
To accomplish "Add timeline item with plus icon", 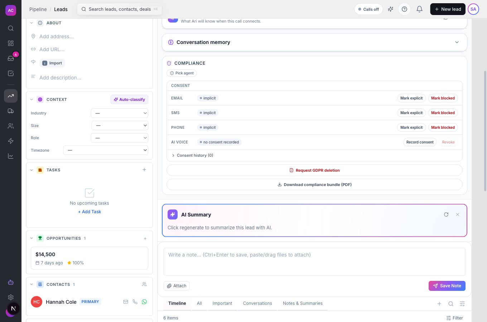I will pyautogui.click(x=439, y=304).
